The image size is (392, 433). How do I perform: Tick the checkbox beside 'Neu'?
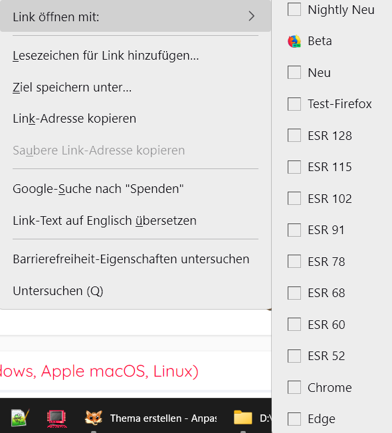coord(294,72)
